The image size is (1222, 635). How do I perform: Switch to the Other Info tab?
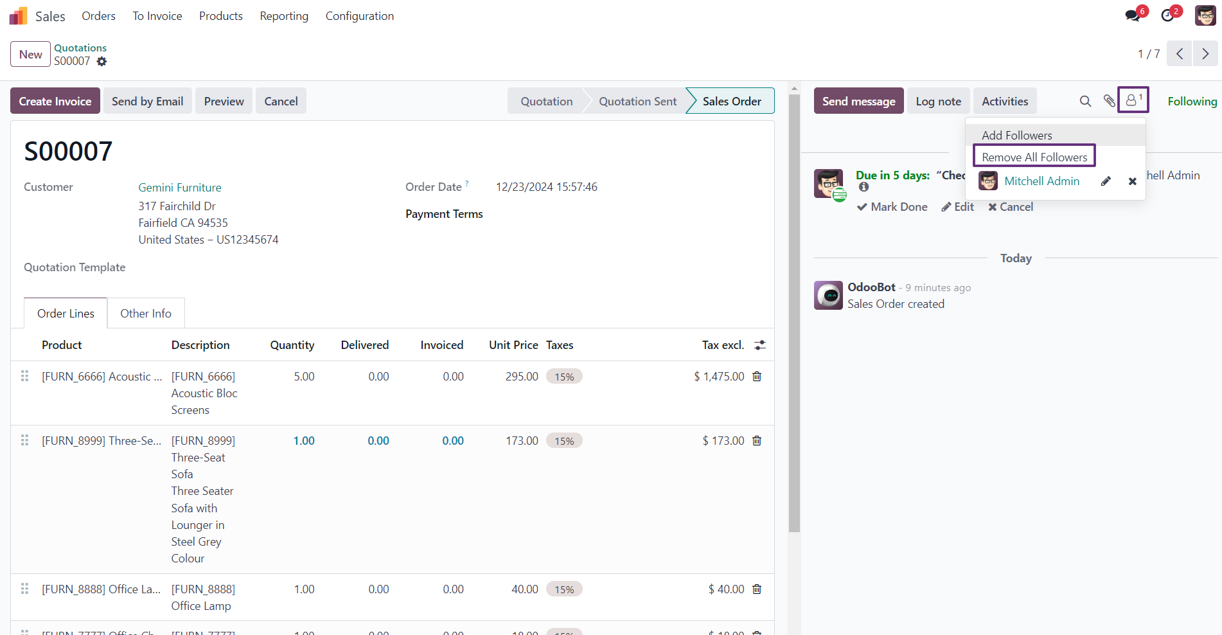pyautogui.click(x=146, y=314)
